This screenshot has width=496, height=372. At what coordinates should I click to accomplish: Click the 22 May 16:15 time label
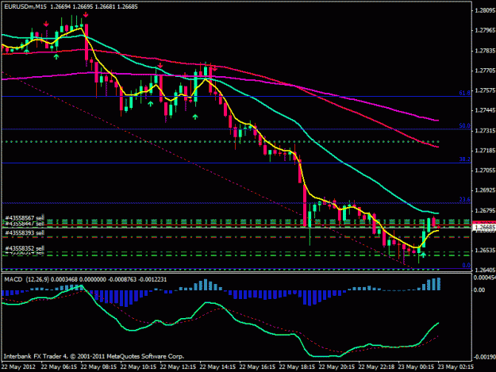257,367
